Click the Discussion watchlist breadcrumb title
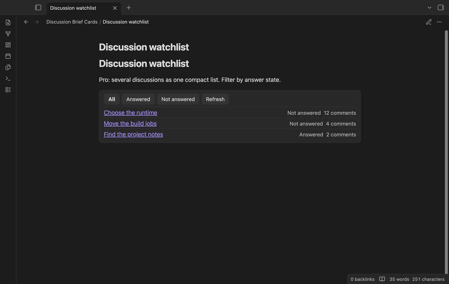 pyautogui.click(x=126, y=22)
